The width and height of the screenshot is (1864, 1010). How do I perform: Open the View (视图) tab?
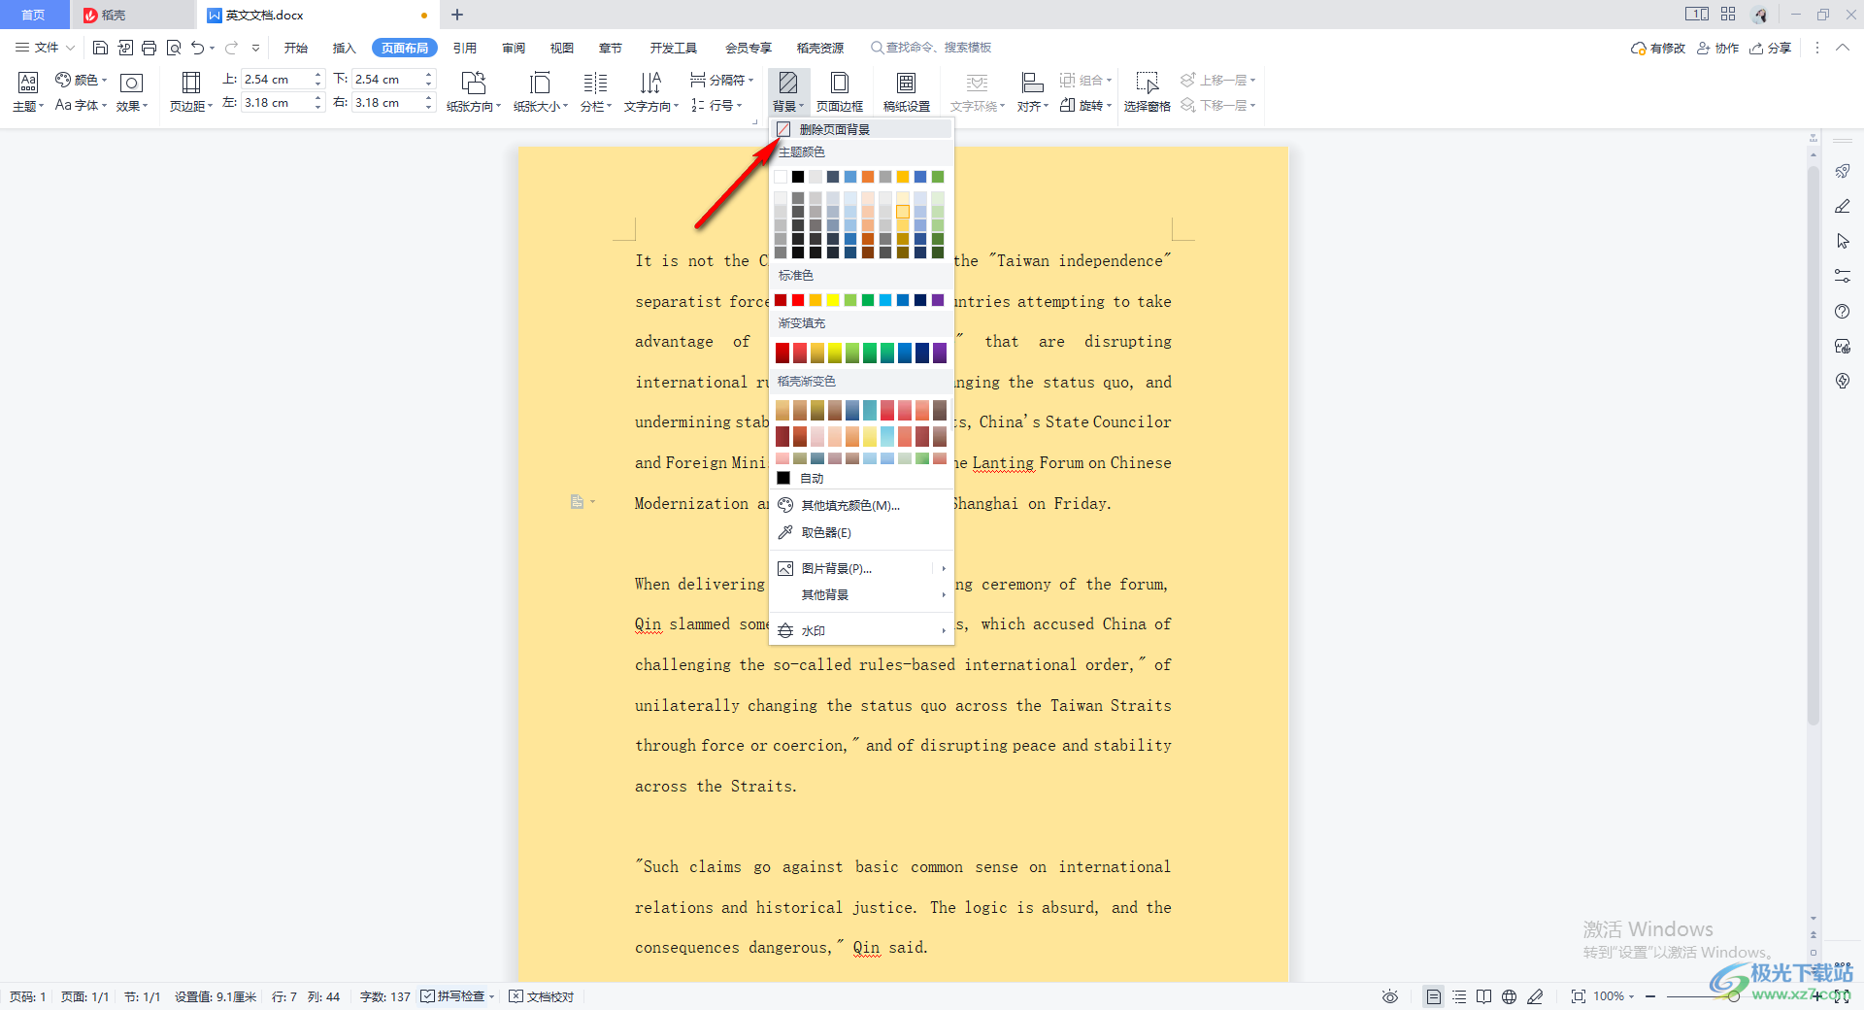[x=562, y=48]
